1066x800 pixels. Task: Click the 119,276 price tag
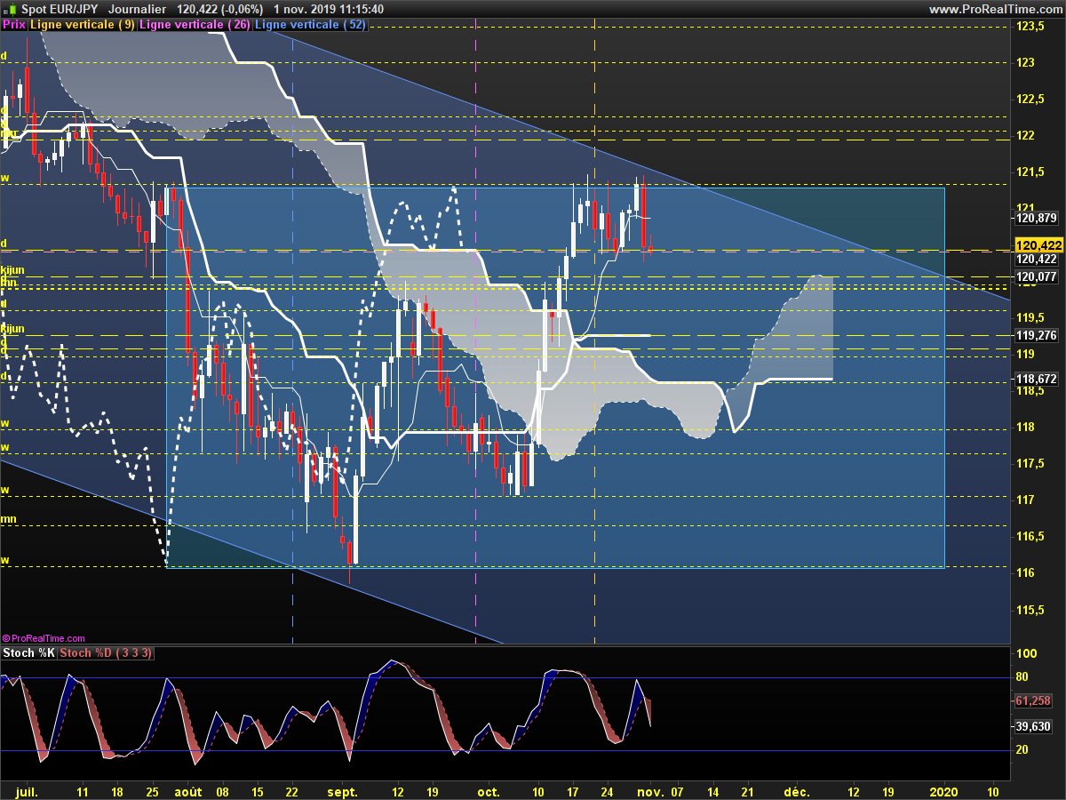(x=1035, y=335)
